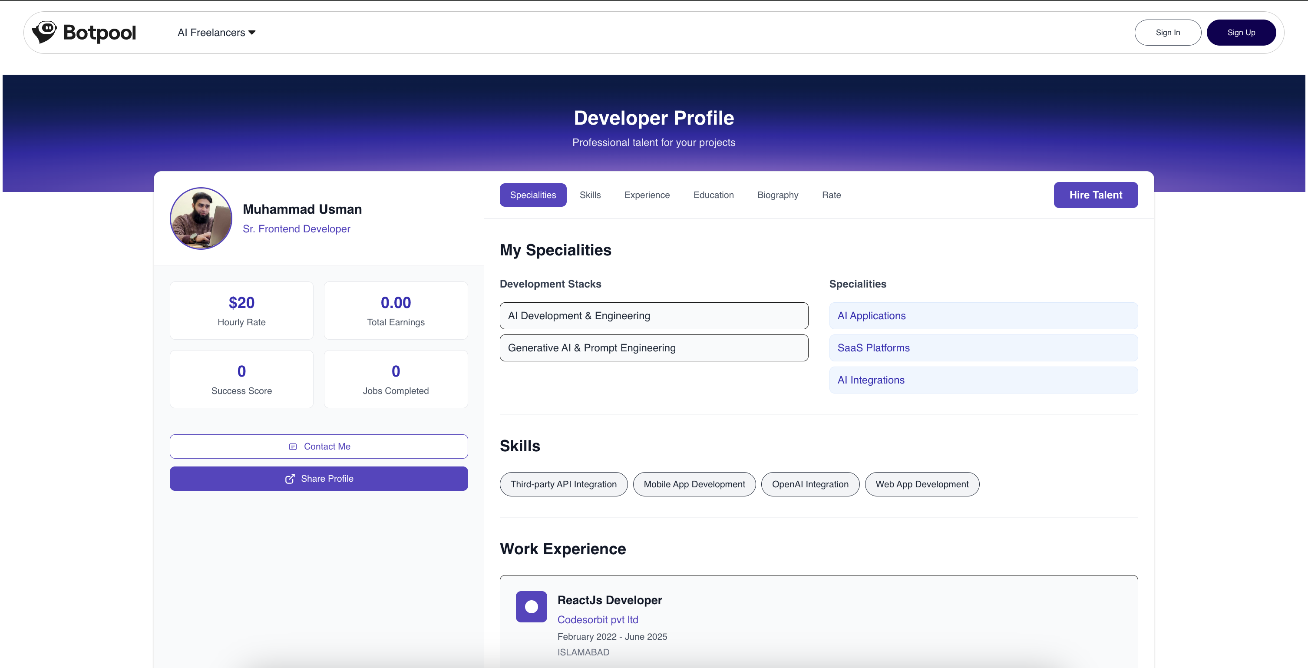Click the Developer Profile banner title
The height and width of the screenshot is (668, 1308).
point(654,118)
